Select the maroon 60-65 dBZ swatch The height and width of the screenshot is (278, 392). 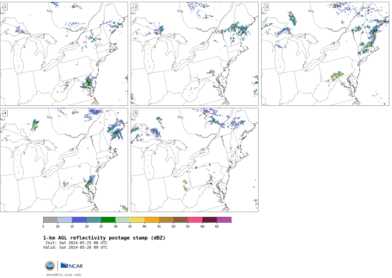click(209, 220)
